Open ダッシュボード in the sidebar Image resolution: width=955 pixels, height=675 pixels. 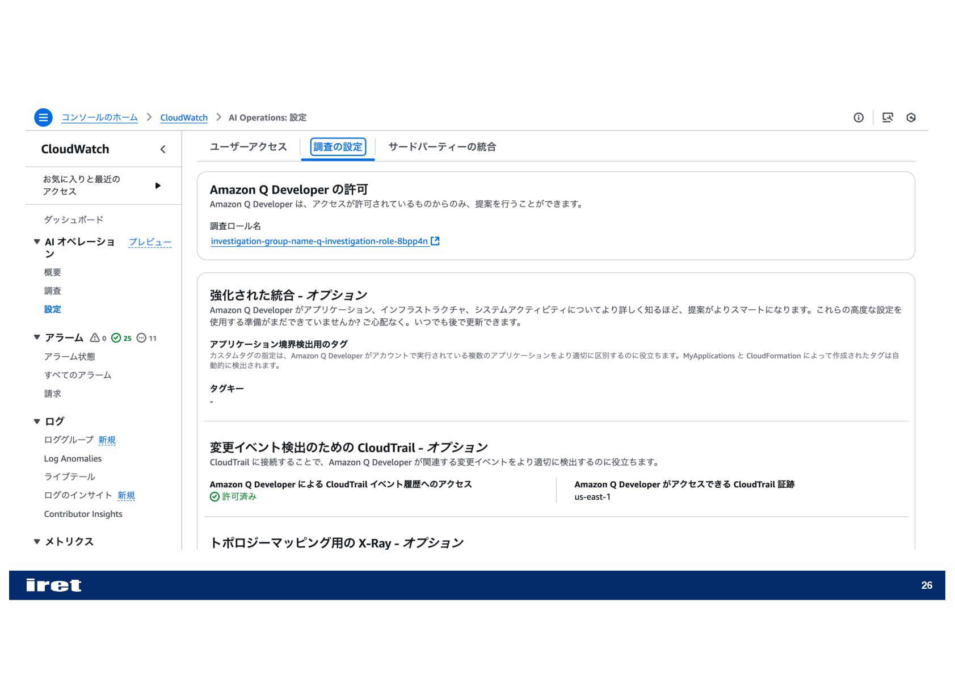tap(74, 220)
